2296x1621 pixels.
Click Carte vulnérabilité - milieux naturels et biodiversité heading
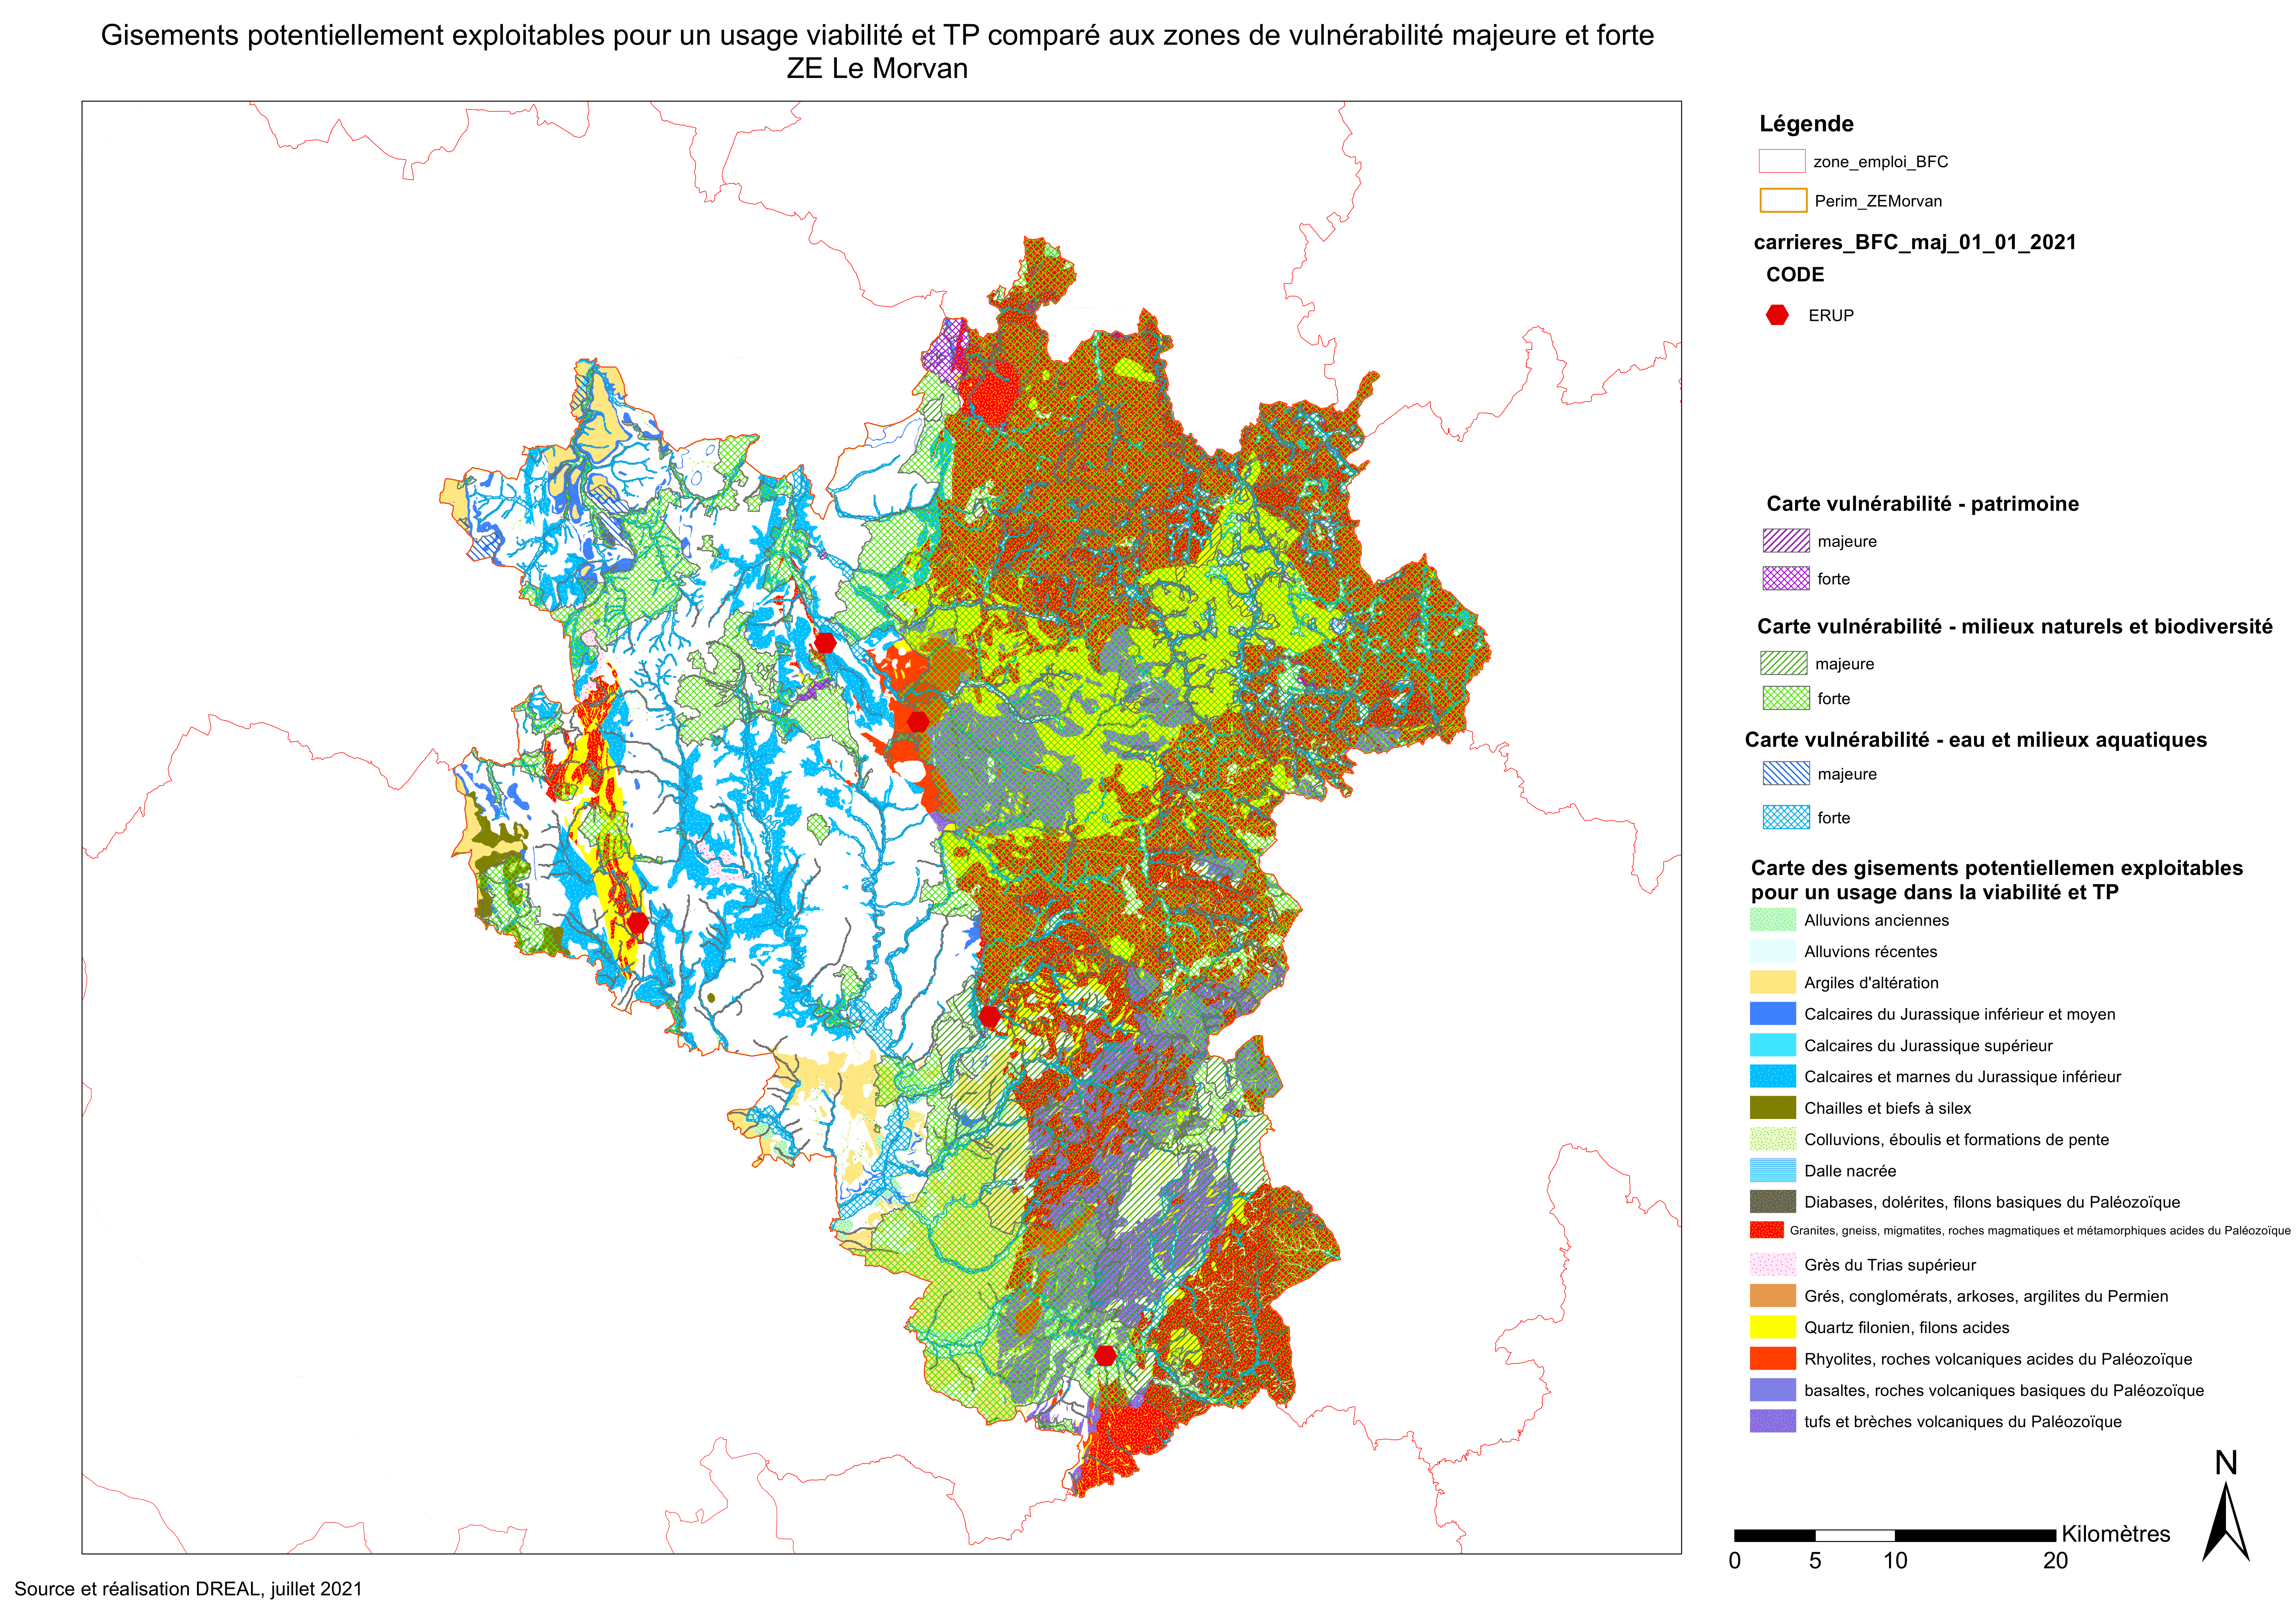point(2015,627)
